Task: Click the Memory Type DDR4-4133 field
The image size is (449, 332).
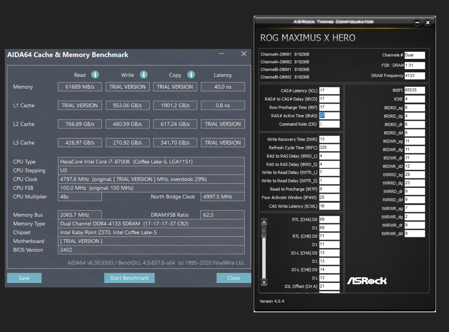Action: [151, 224]
